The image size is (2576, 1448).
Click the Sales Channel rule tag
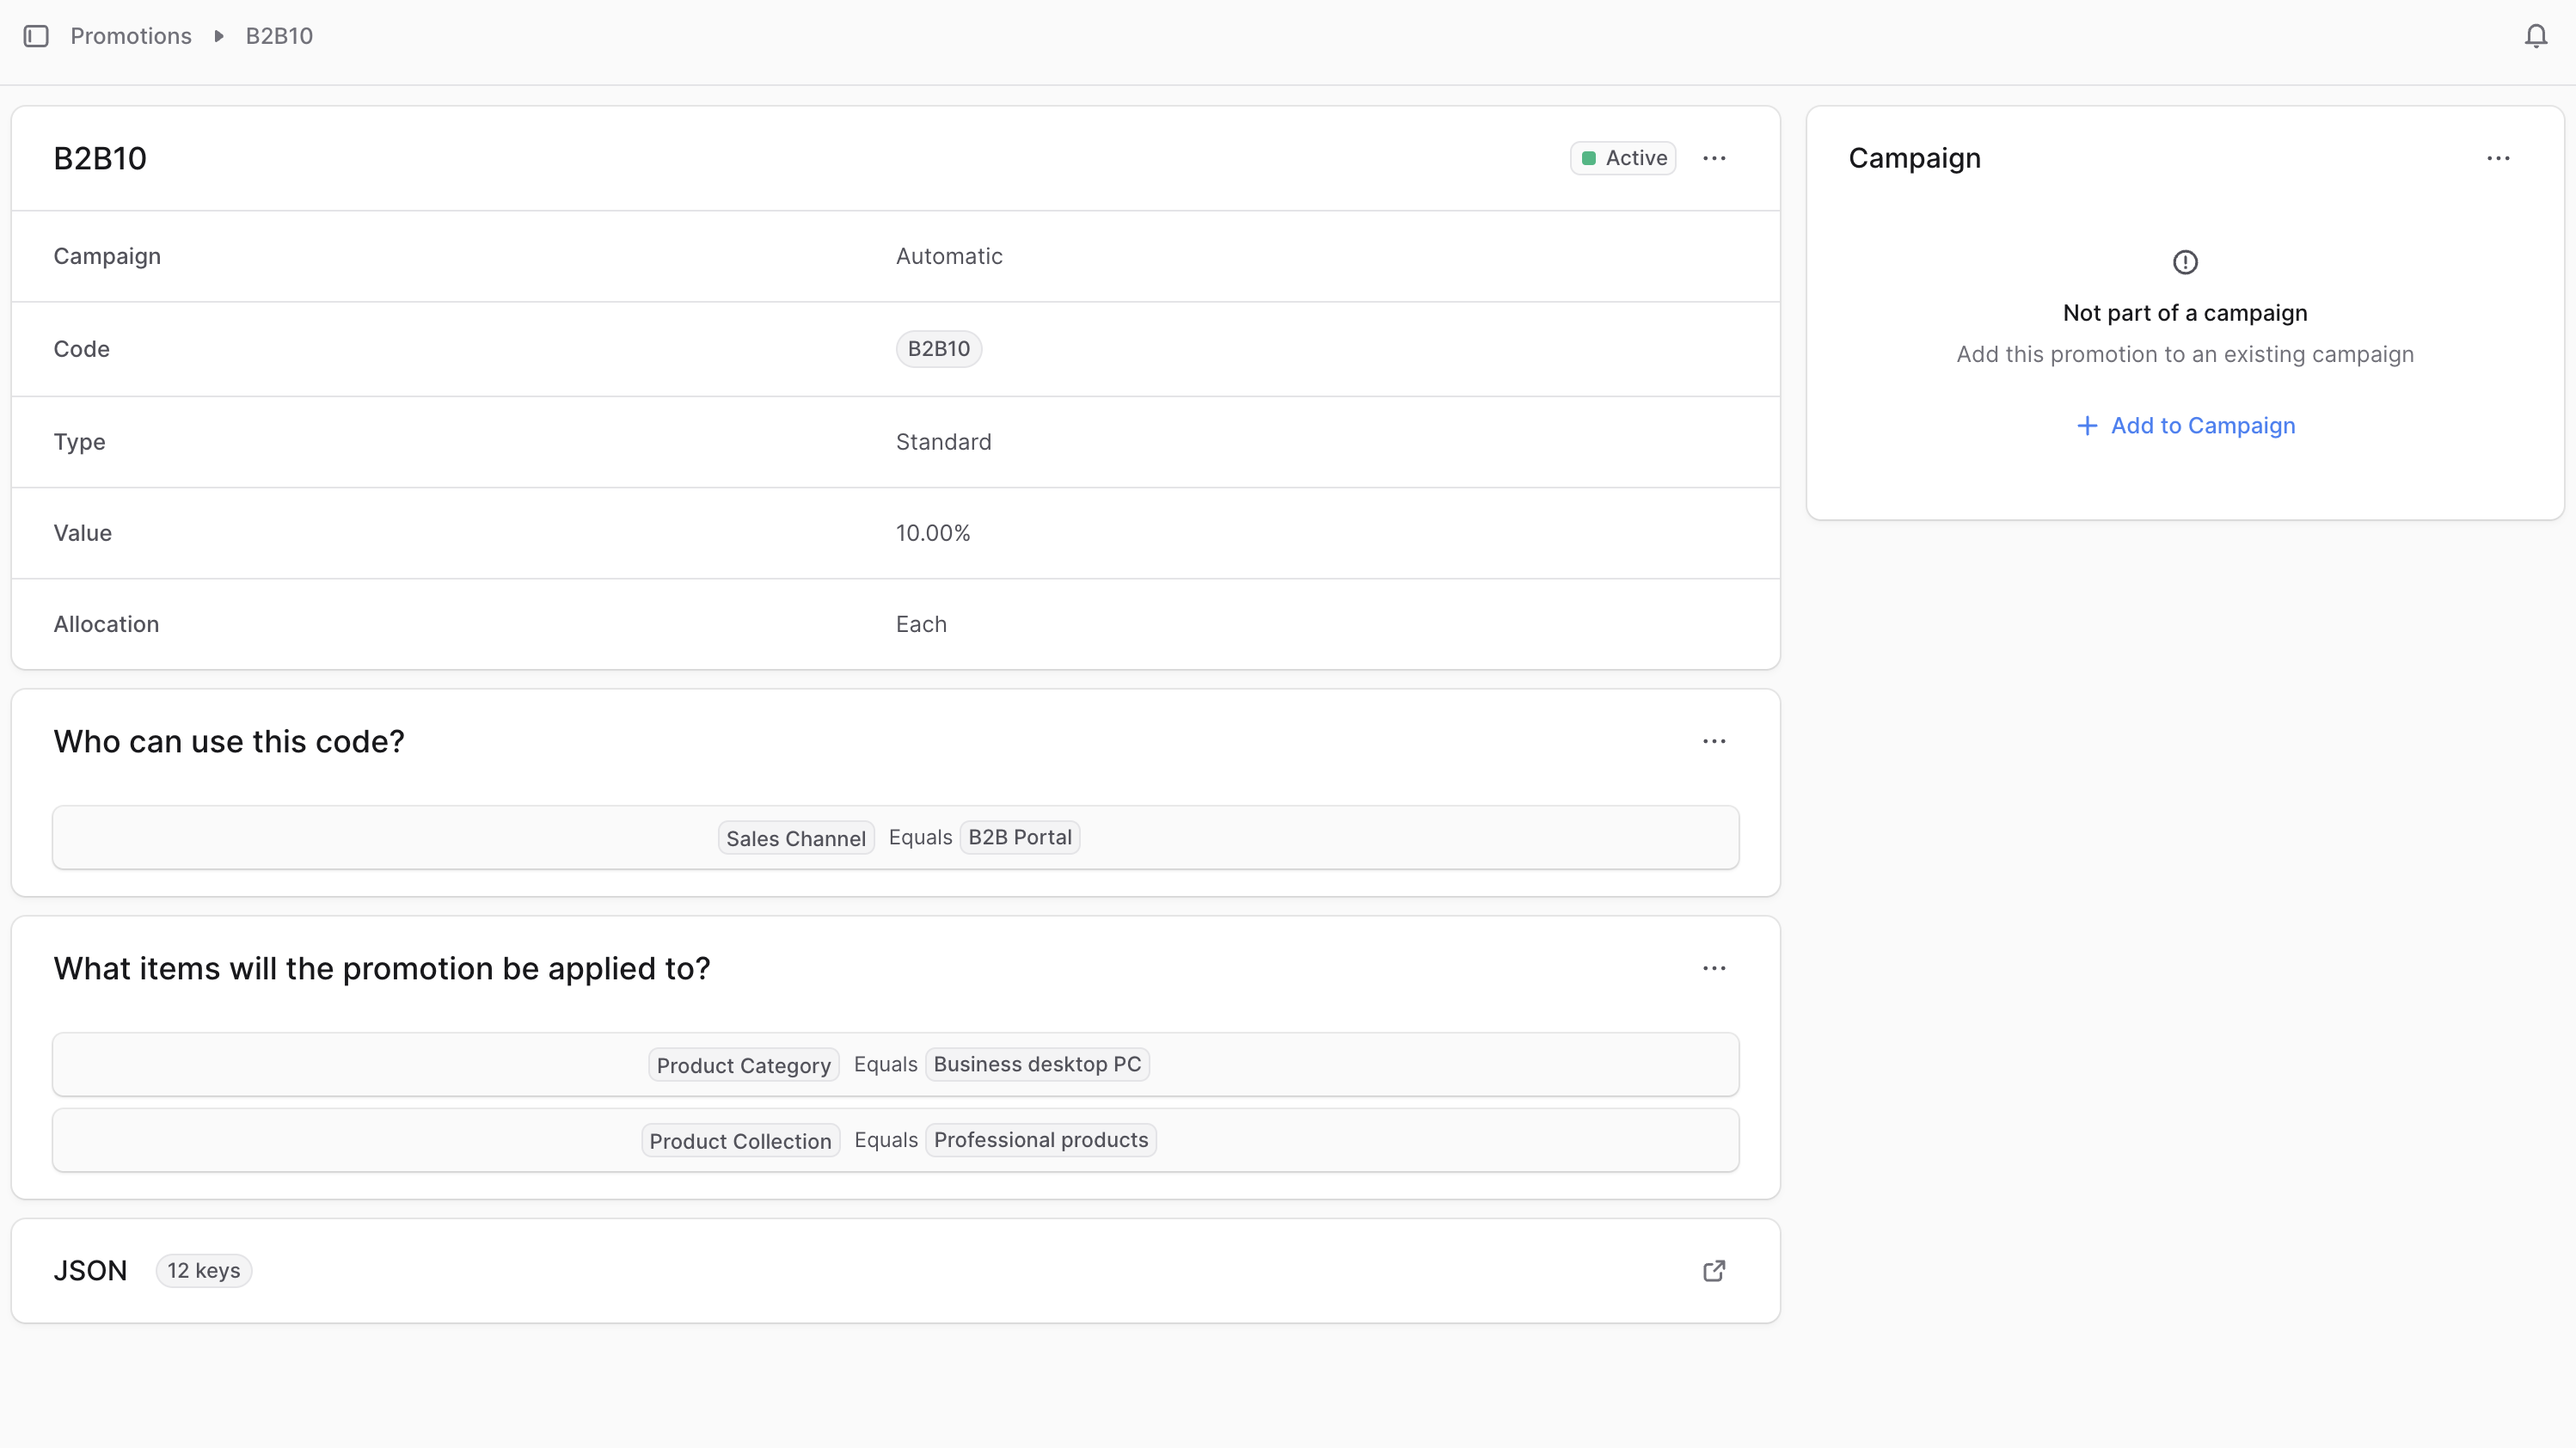[796, 838]
